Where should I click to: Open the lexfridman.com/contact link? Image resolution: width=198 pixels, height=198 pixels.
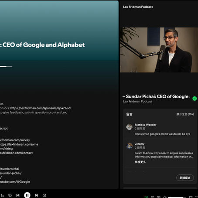click(x=16, y=153)
